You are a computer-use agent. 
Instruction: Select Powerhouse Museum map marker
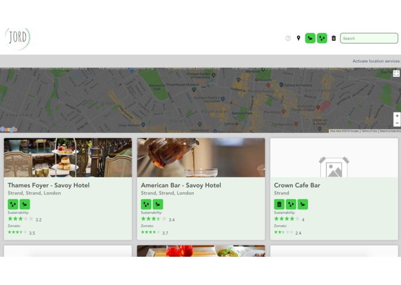(x=194, y=90)
